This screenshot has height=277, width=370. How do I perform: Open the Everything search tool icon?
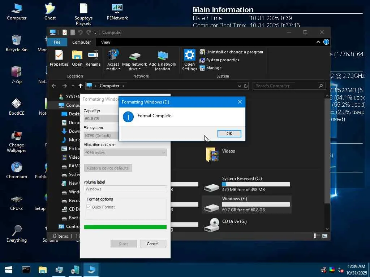(17, 234)
